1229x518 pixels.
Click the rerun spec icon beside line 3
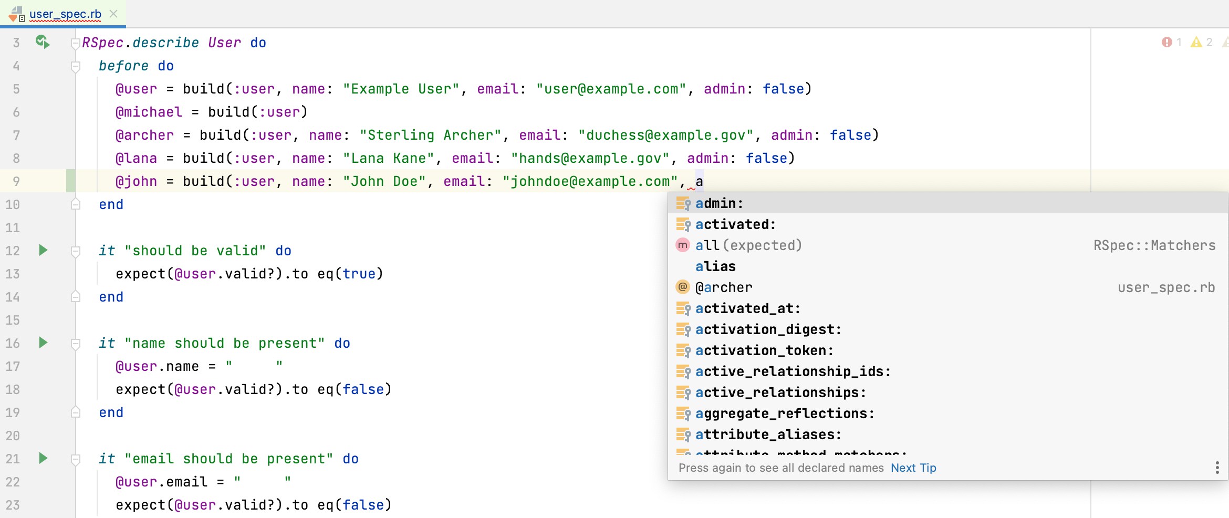(43, 42)
